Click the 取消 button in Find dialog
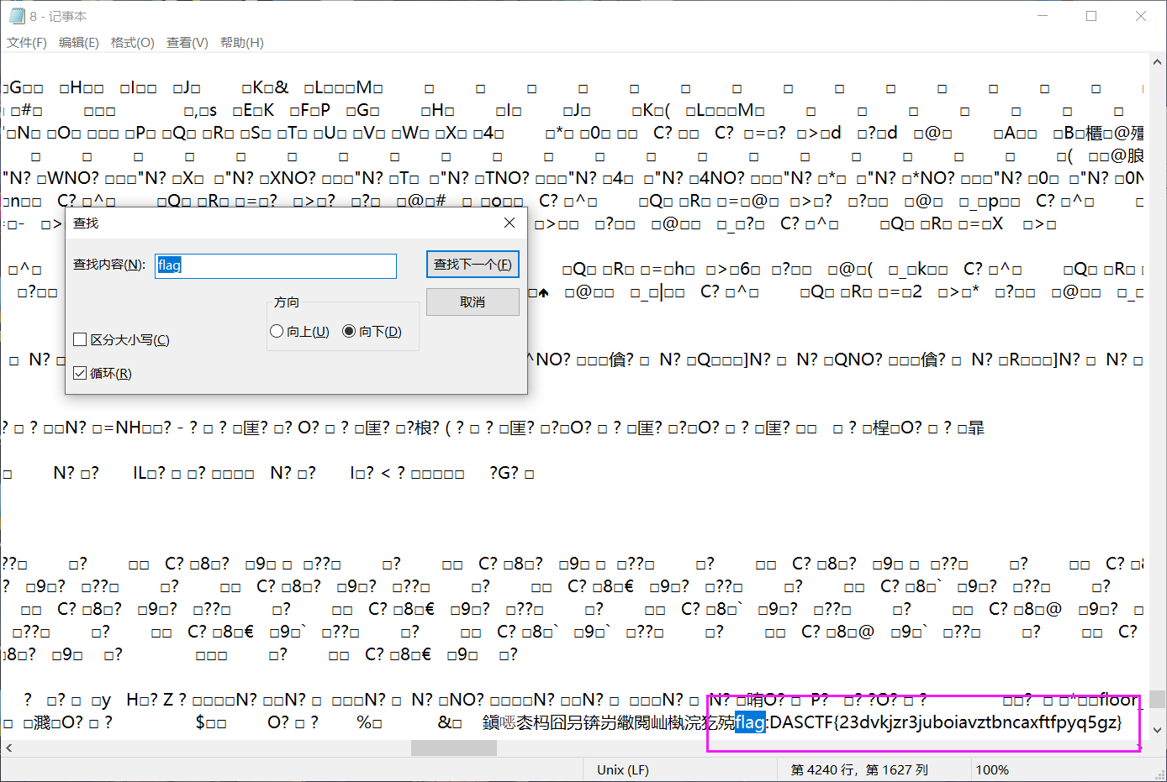Image resolution: width=1167 pixels, height=782 pixels. click(x=473, y=302)
